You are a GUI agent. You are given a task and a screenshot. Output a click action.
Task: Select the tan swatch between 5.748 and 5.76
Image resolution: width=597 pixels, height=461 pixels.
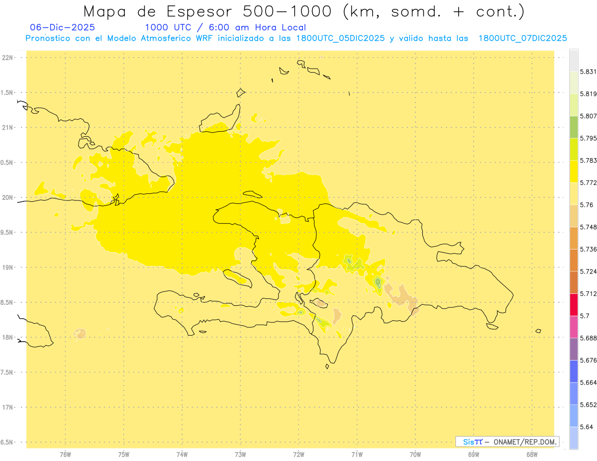[574, 215]
